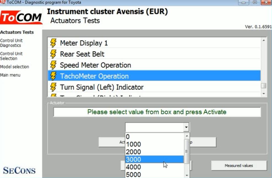Open Control Unit Diagnostics in the sidebar
The image size is (272, 178).
[x=11, y=43]
